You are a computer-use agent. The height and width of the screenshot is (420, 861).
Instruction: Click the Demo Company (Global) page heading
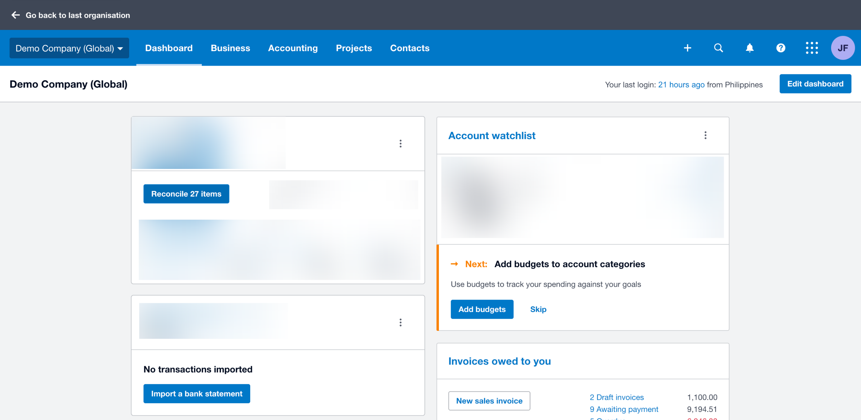69,84
